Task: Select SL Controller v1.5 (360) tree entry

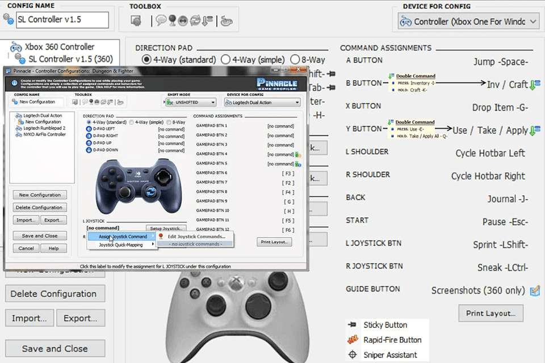Action: (x=70, y=59)
